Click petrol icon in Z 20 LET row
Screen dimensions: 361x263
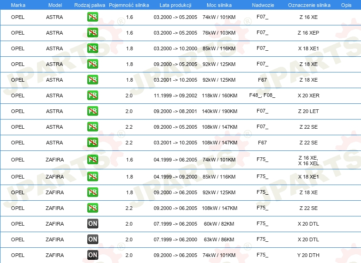pos(92,111)
